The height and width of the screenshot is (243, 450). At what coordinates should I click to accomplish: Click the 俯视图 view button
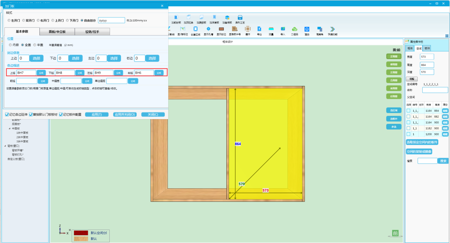coord(394,64)
